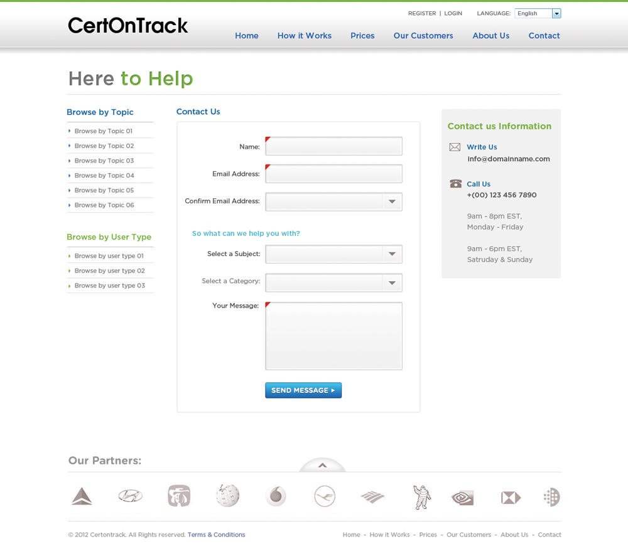Open the Terms & Conditions link
Viewport: 628px width, 551px height.
[216, 535]
